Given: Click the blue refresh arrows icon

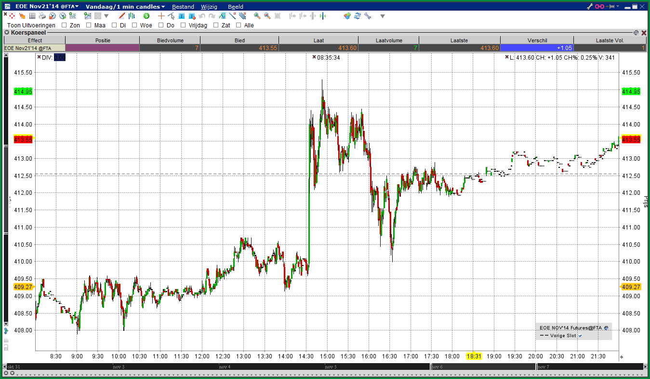Looking at the screenshot, I should point(358,16).
